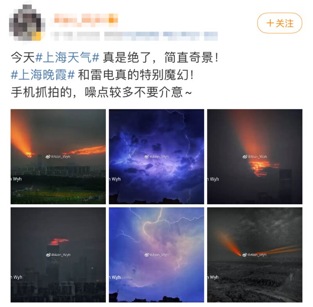Open the dark blue lightning photo, top-middle
This screenshot has height=307, width=313.
point(156,157)
